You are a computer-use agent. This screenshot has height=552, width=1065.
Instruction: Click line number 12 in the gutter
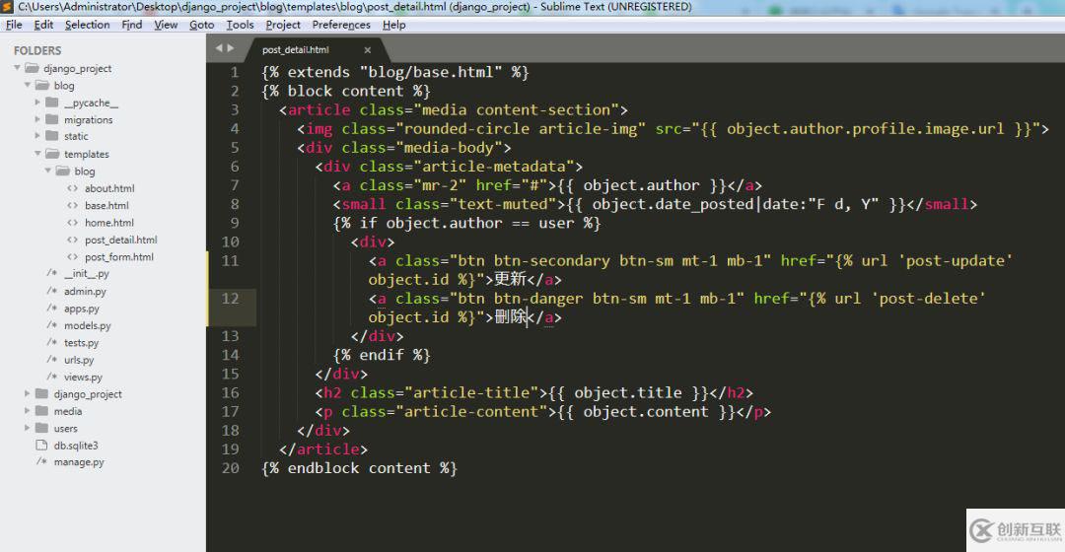[x=230, y=298]
